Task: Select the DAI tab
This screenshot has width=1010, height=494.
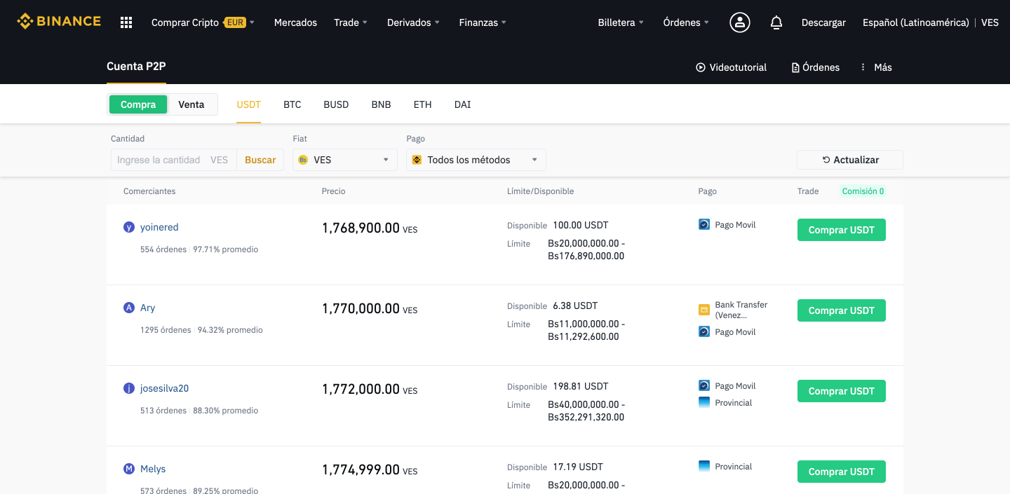Action: pyautogui.click(x=462, y=104)
